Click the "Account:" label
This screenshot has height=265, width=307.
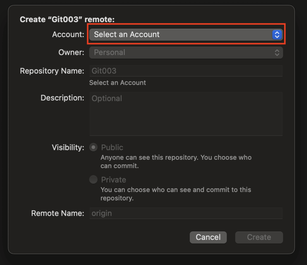(68, 34)
